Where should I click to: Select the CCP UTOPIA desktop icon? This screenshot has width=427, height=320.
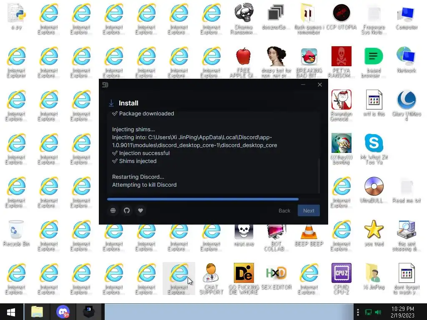(341, 16)
